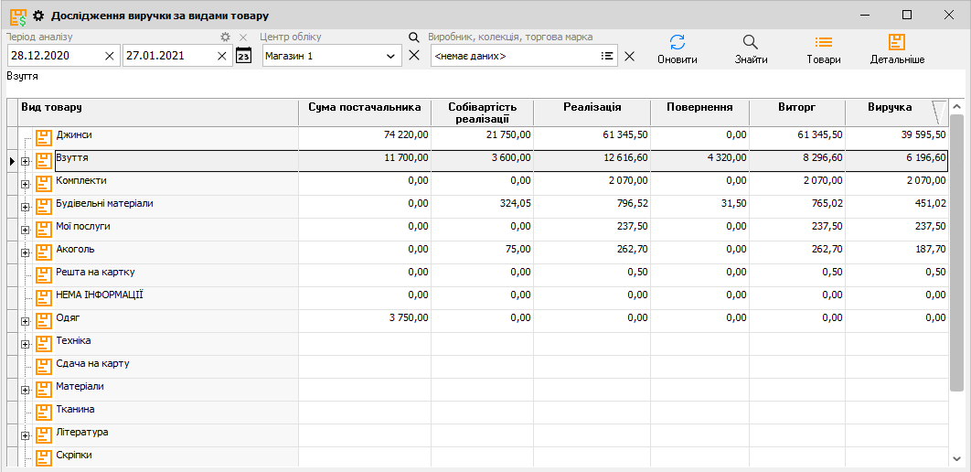Open the Знайти search tool
Viewport: 971px width, 472px height.
(751, 42)
